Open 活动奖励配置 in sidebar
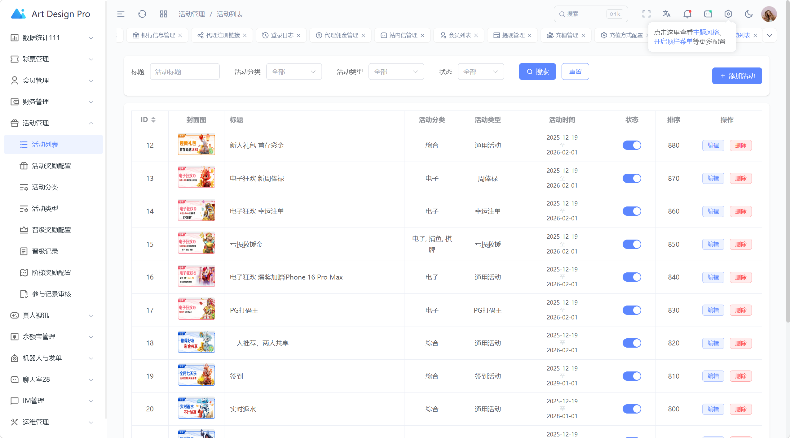The height and width of the screenshot is (438, 790). [53, 166]
